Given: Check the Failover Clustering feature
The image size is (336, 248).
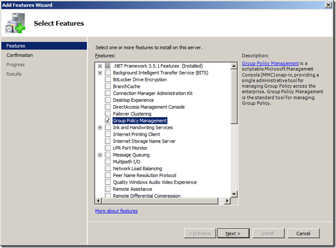Looking at the screenshot, I should [108, 114].
